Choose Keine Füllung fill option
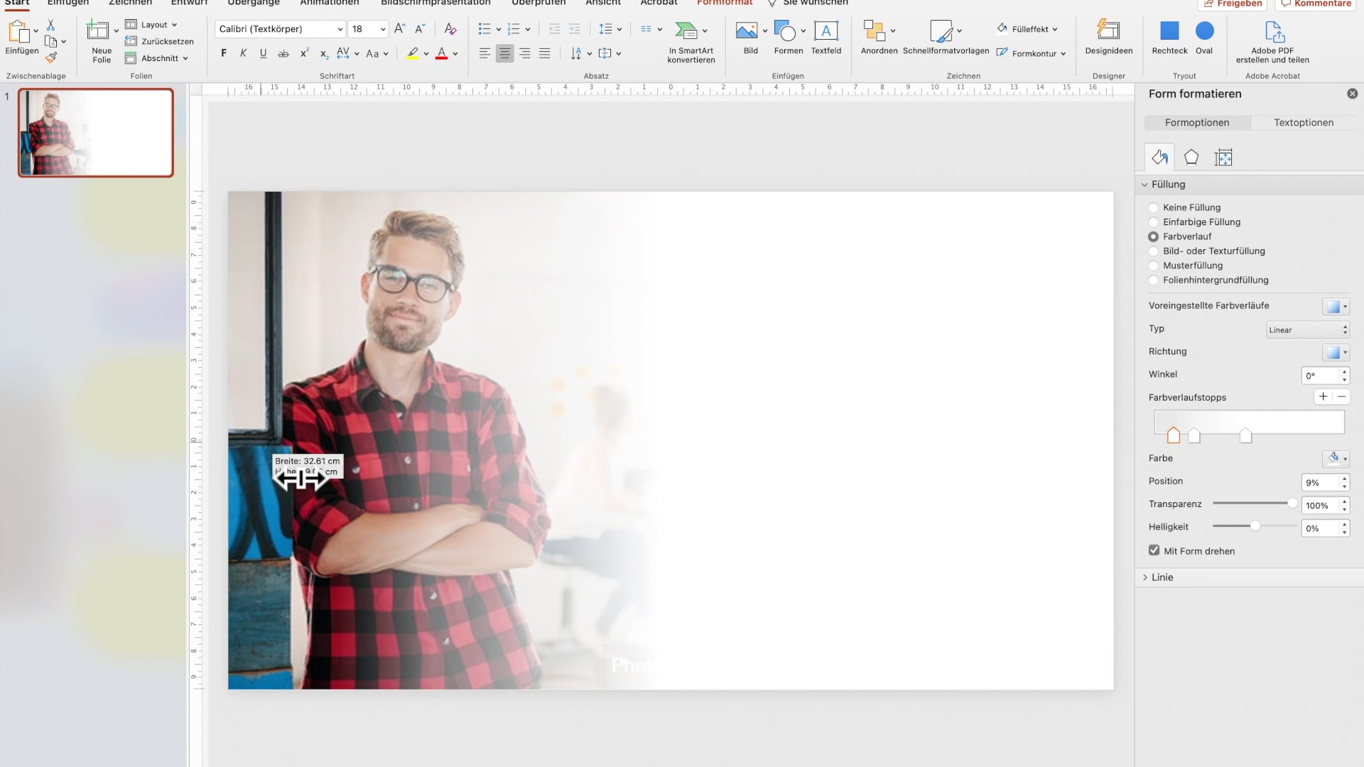Screen dimensions: 1364x767 pos(1154,207)
